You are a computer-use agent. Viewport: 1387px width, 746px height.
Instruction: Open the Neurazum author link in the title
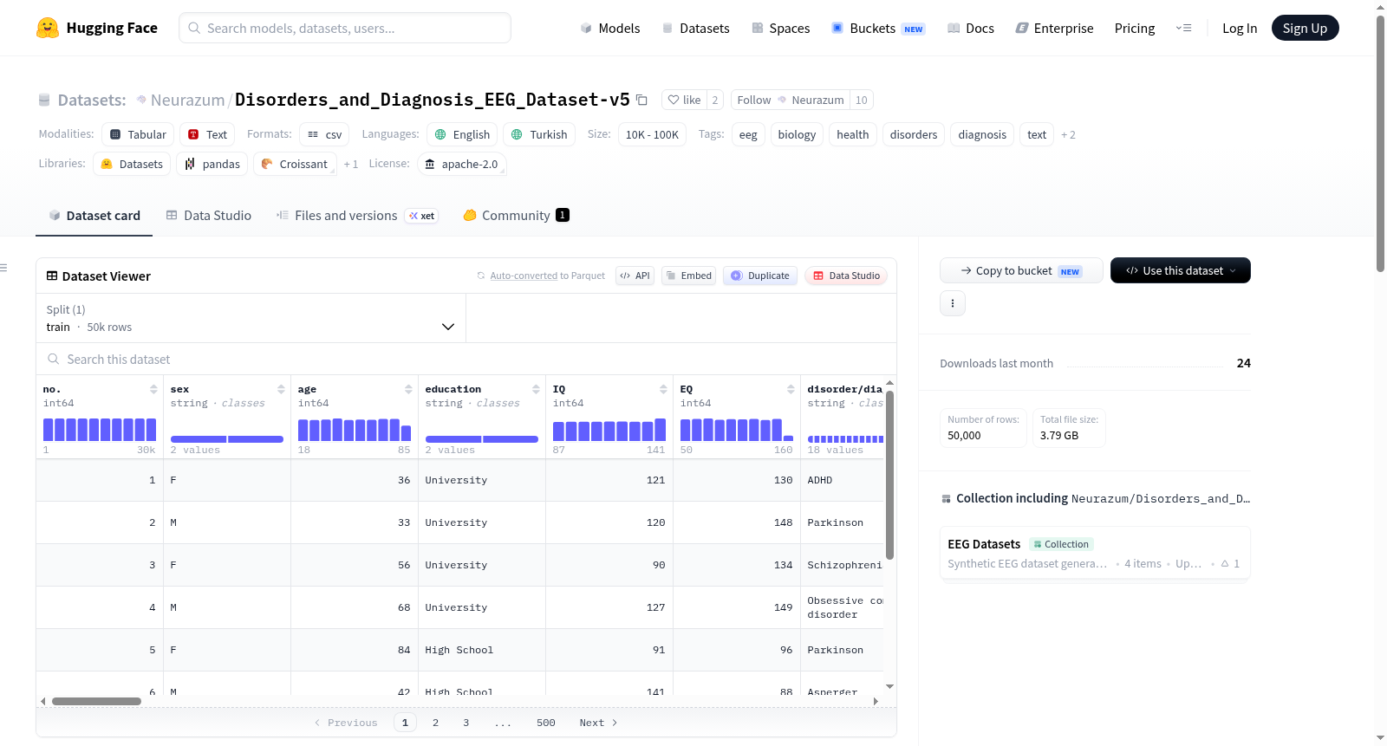point(187,100)
